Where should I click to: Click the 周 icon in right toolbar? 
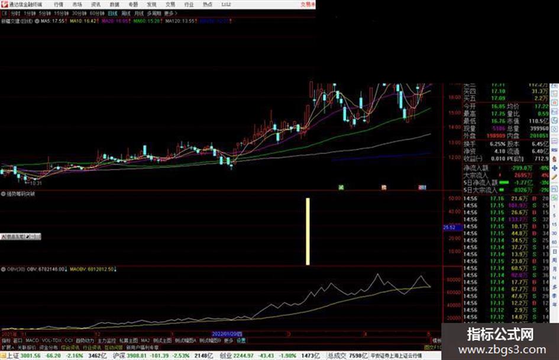(x=554, y=260)
